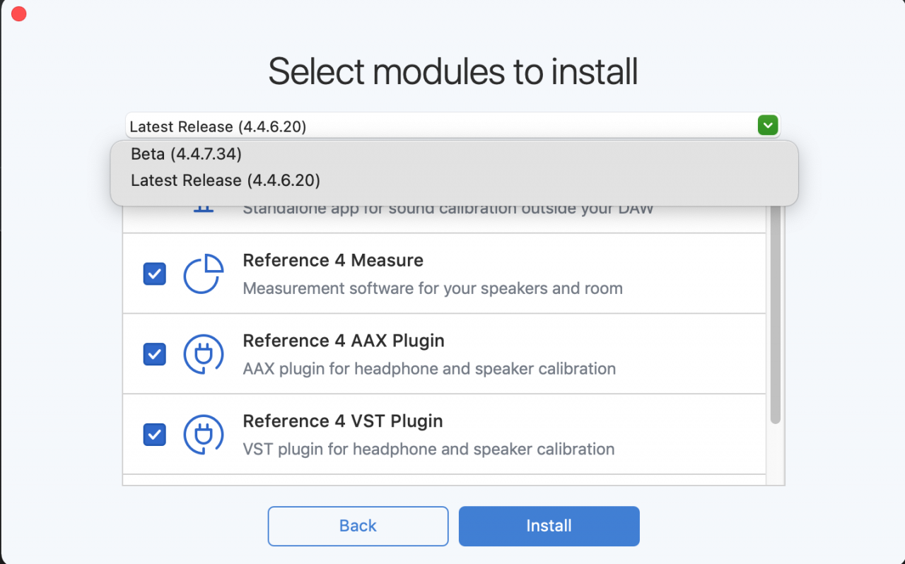Click the Reference 4 AAX Plugin title
Screen dimensions: 905x564
[x=343, y=341]
